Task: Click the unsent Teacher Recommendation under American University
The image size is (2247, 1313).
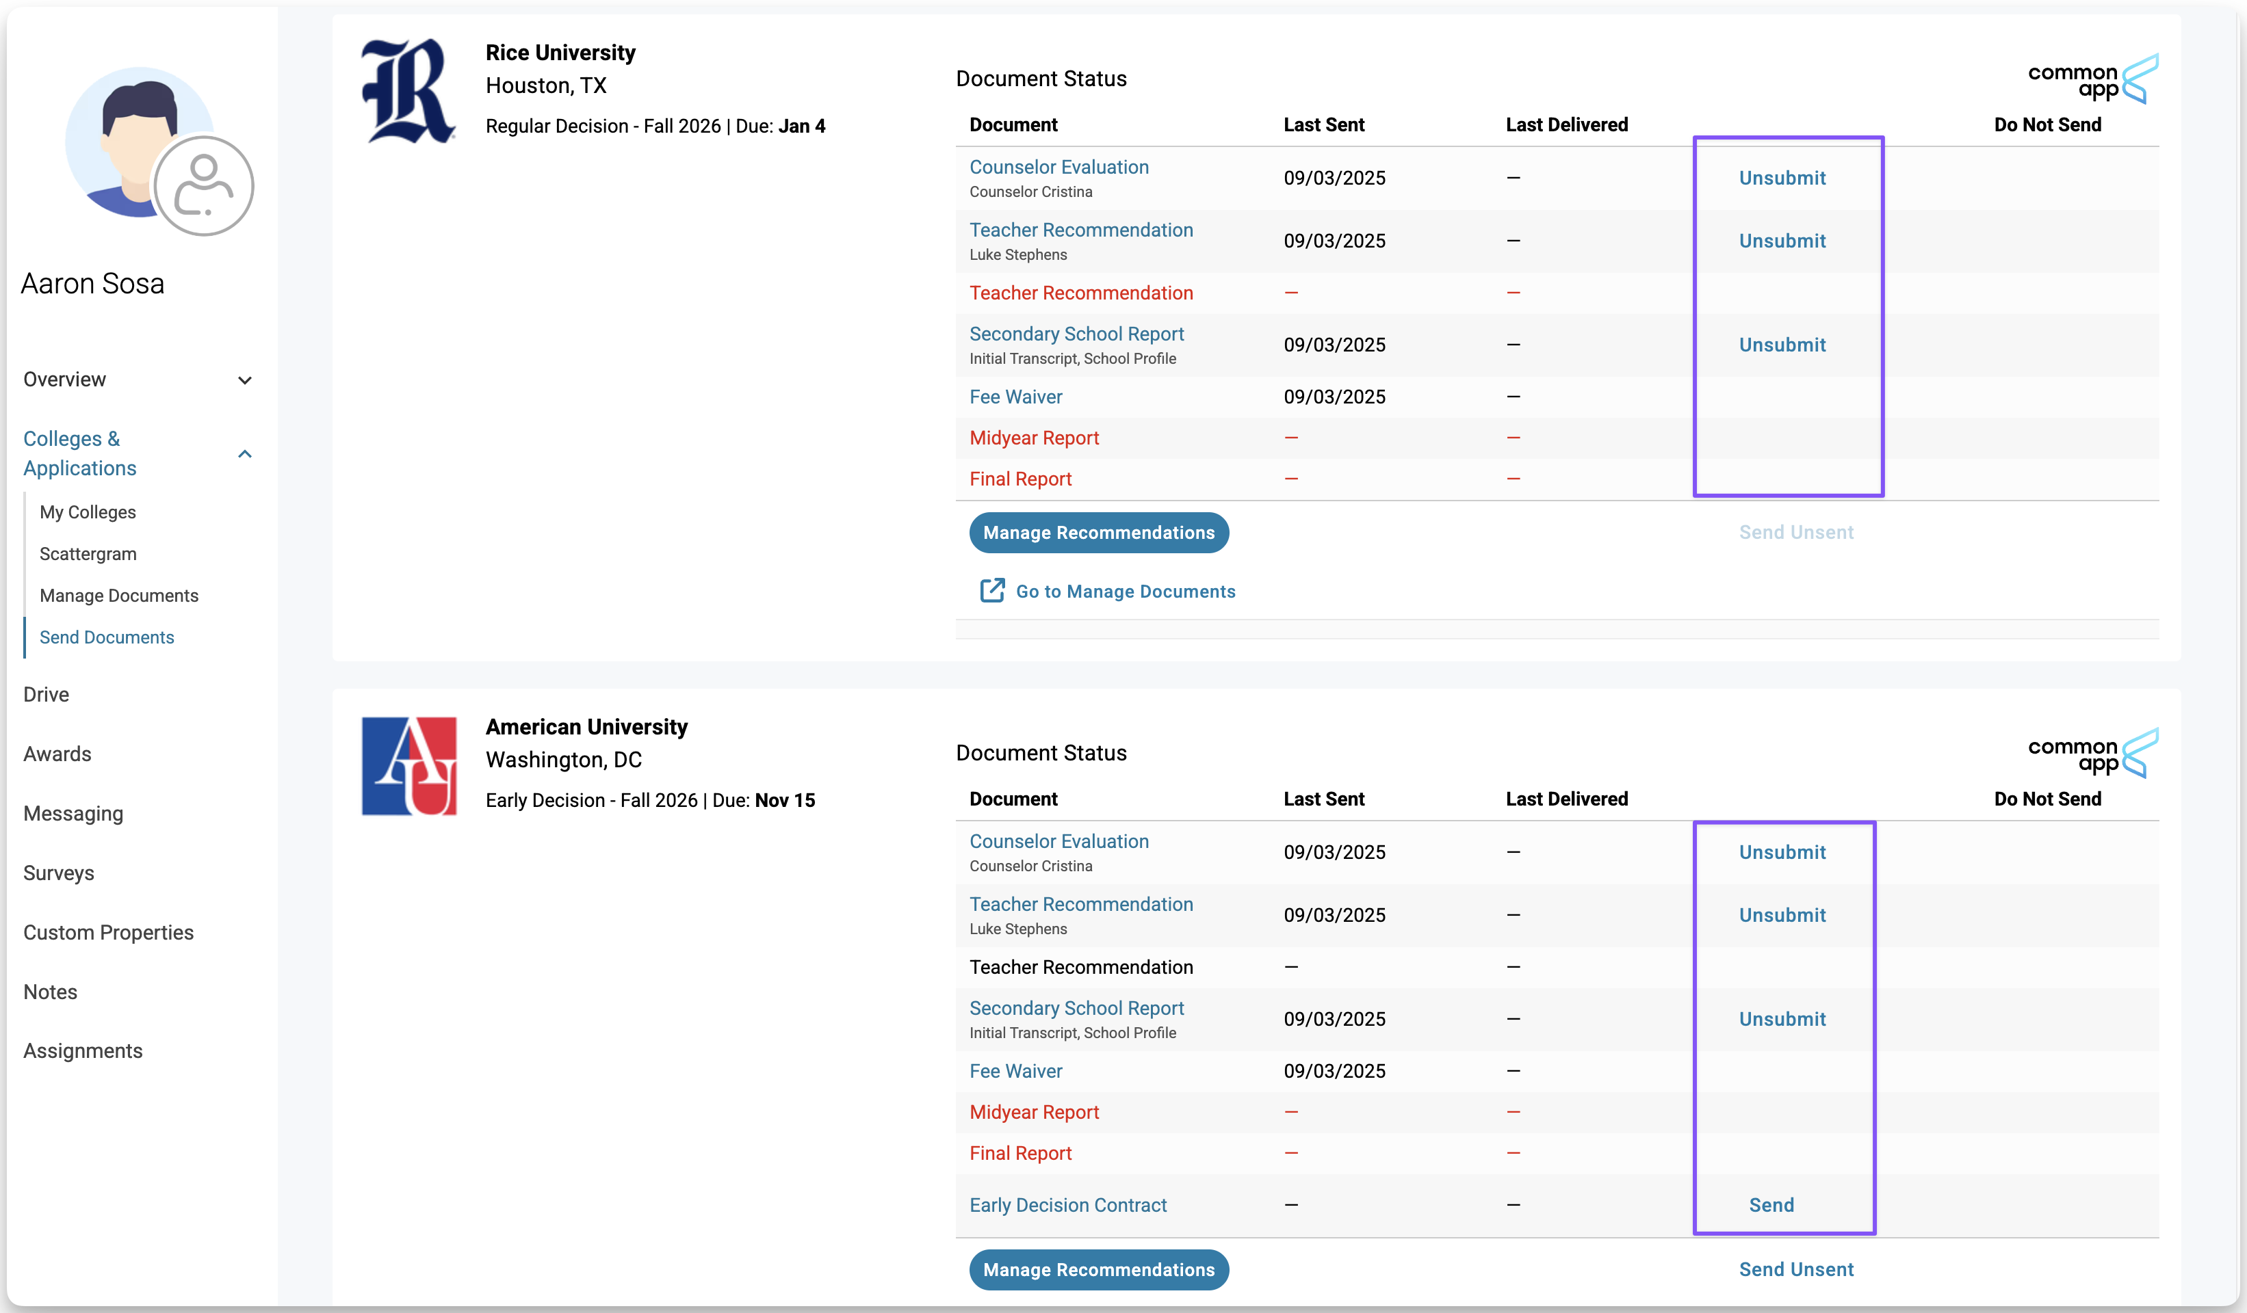Action: click(1080, 967)
